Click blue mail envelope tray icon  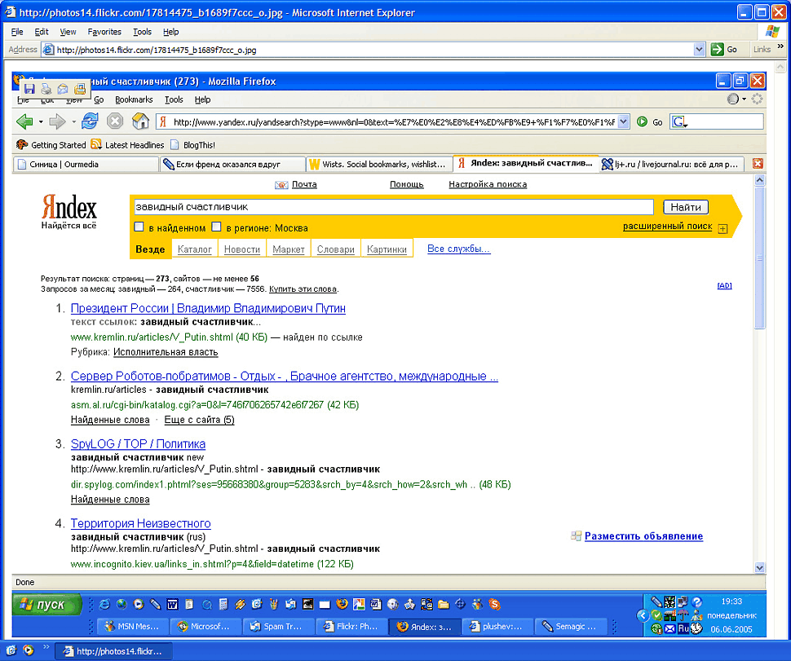click(x=669, y=628)
